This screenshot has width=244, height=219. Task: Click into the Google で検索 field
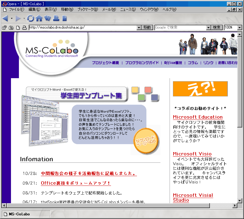click(x=181, y=28)
